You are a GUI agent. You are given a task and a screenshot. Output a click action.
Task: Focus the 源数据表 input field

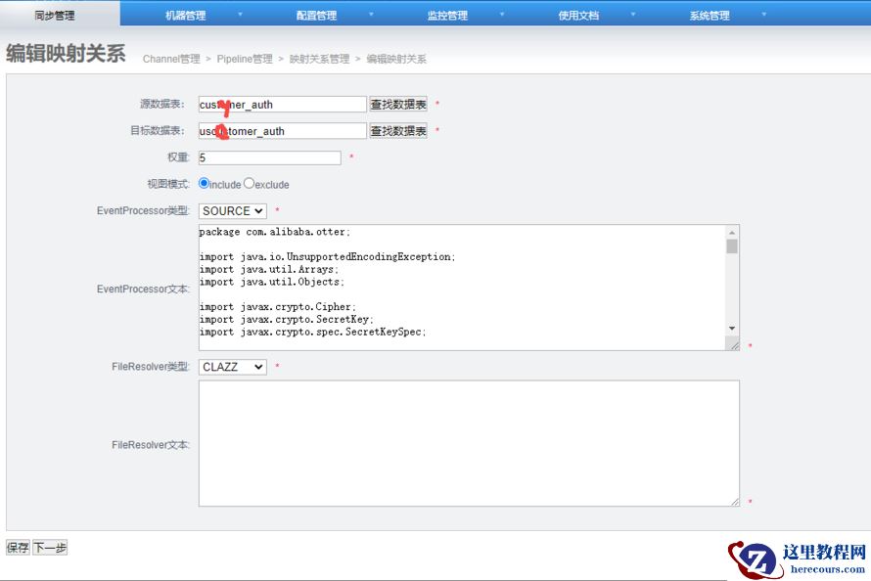[x=282, y=105]
